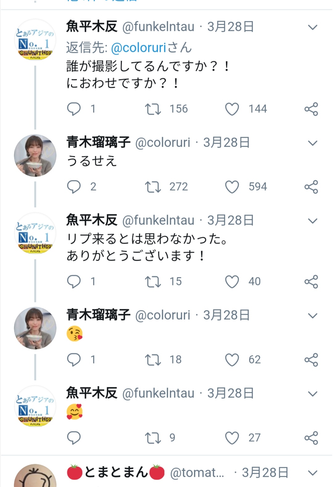Open the @coloruri mention link
Image resolution: width=333 pixels, height=487 pixels.
pyautogui.click(x=138, y=48)
